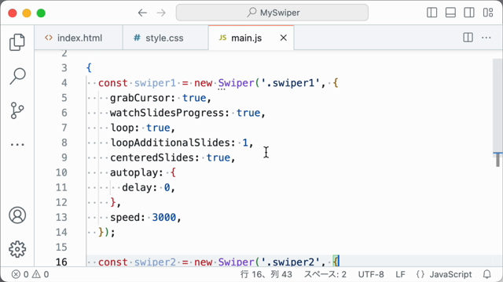Click the '.swiper1' string literal
Viewport: 503px width, 282px height.
click(x=290, y=83)
